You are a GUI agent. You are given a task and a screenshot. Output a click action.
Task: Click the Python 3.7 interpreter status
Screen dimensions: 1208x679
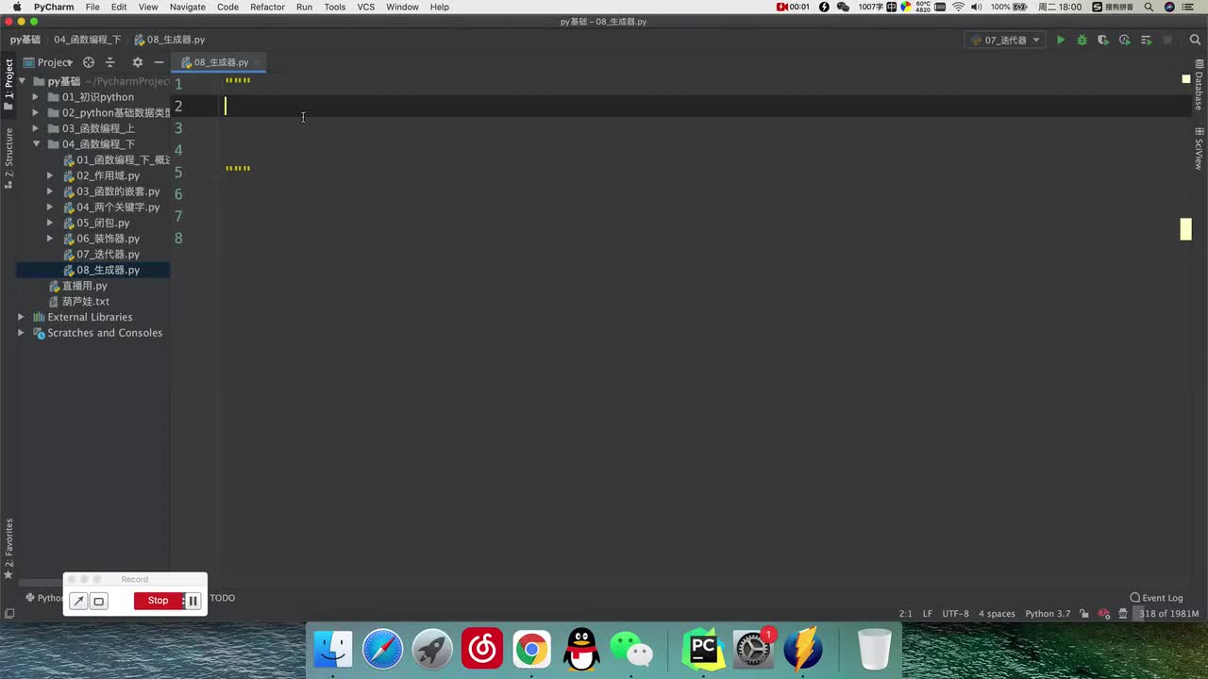(1048, 614)
